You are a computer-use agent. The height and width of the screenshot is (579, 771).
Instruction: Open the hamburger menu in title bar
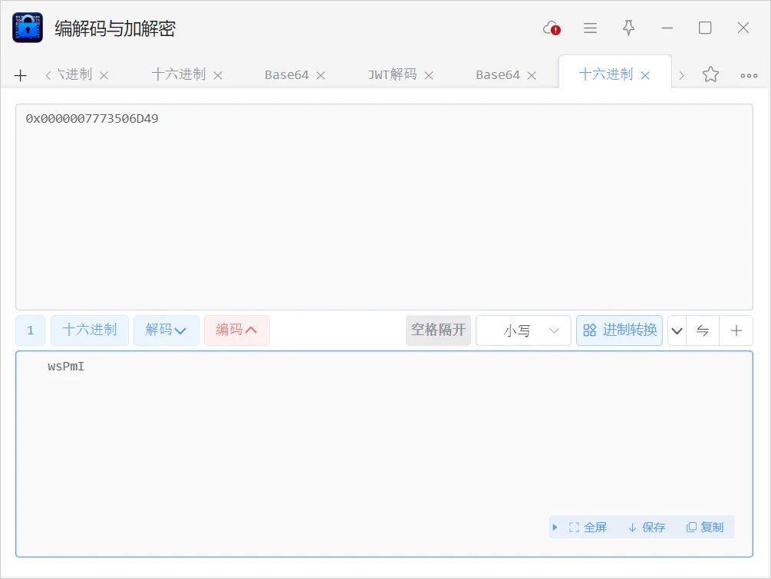point(590,28)
